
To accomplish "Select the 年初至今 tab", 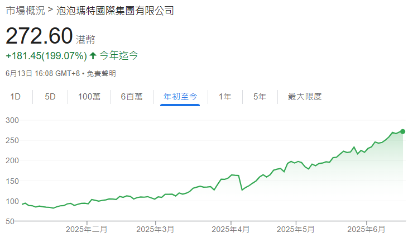I will pos(180,97).
